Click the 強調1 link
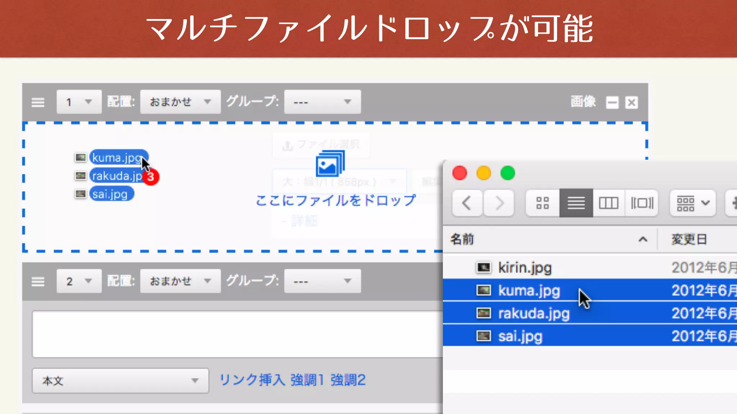The width and height of the screenshot is (737, 414). coord(307,380)
